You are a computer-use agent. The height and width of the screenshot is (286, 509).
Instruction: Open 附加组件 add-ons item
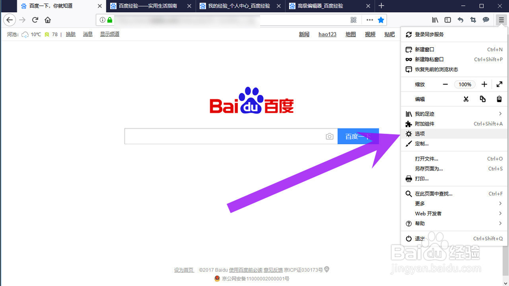[x=454, y=124]
